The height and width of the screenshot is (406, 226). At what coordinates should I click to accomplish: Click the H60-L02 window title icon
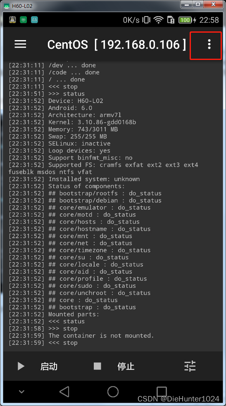[7, 5]
